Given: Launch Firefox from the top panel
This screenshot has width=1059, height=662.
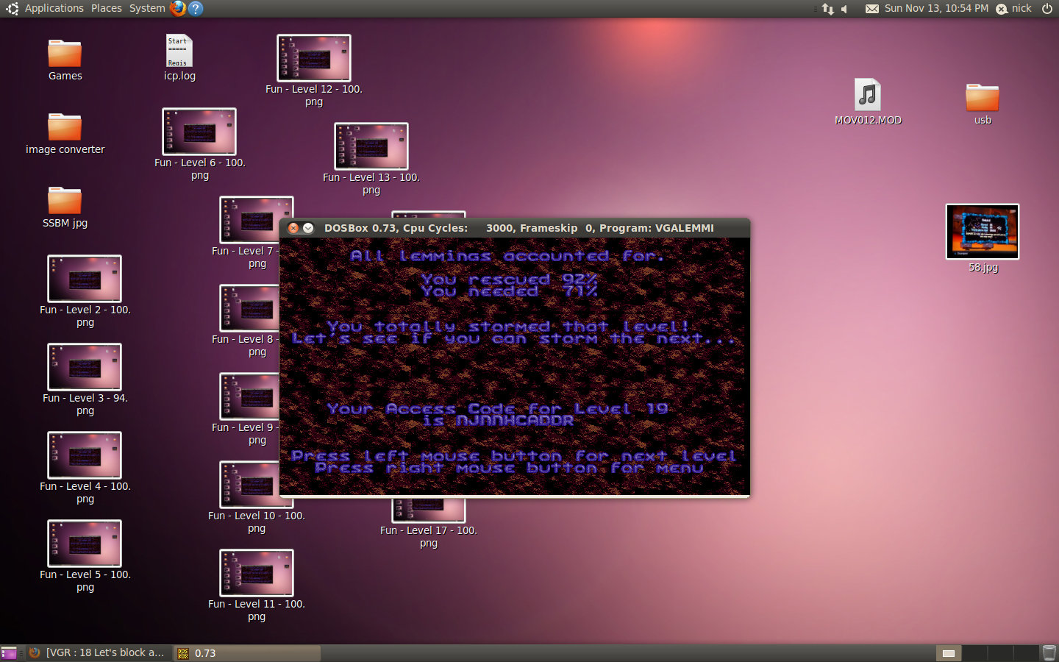Looking at the screenshot, I should click(x=178, y=8).
